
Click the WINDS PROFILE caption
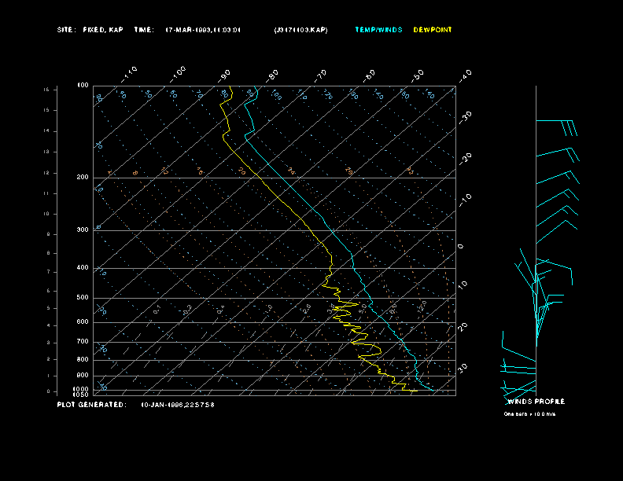coord(536,402)
